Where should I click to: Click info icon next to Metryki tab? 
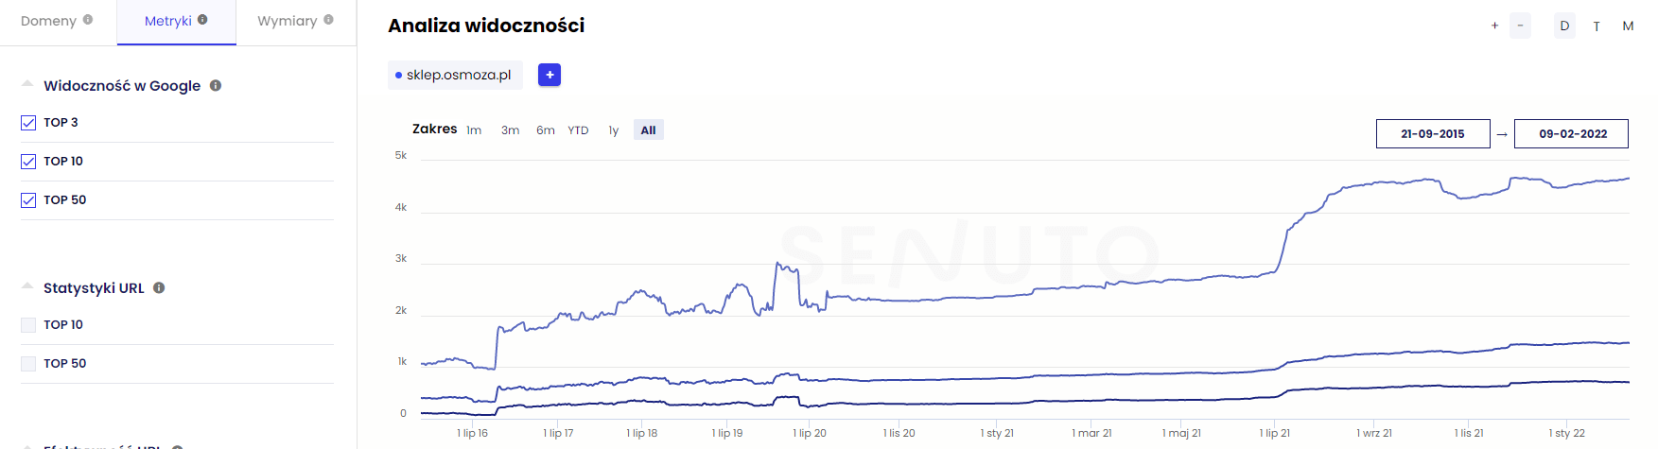[x=202, y=20]
